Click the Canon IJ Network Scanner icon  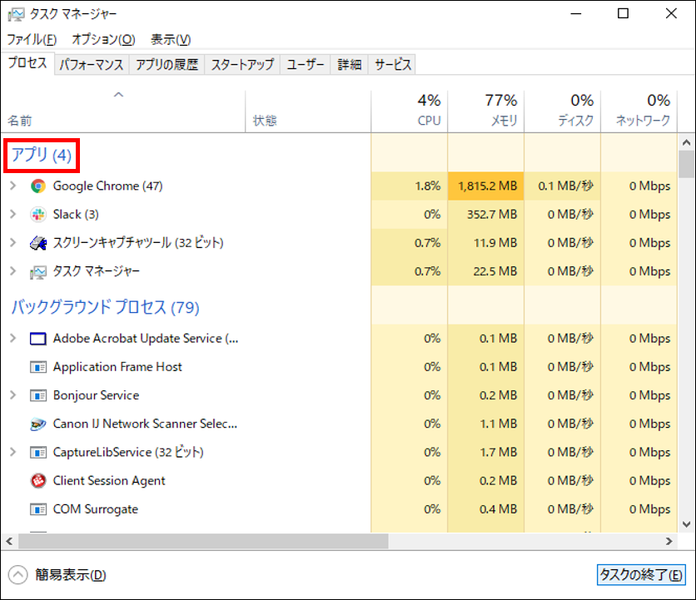[38, 424]
